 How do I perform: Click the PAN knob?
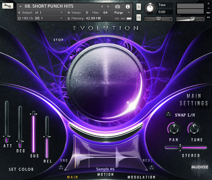(x=174, y=129)
